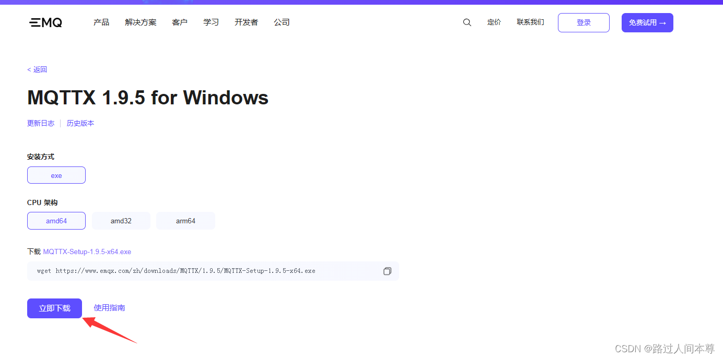The image size is (723, 359).
Task: Click the 安装方式 label
Action: (x=41, y=157)
